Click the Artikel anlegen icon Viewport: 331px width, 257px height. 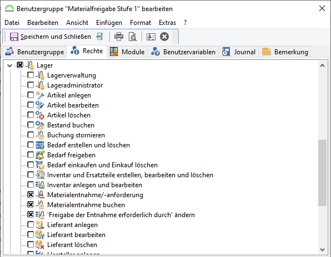pyautogui.click(x=40, y=95)
